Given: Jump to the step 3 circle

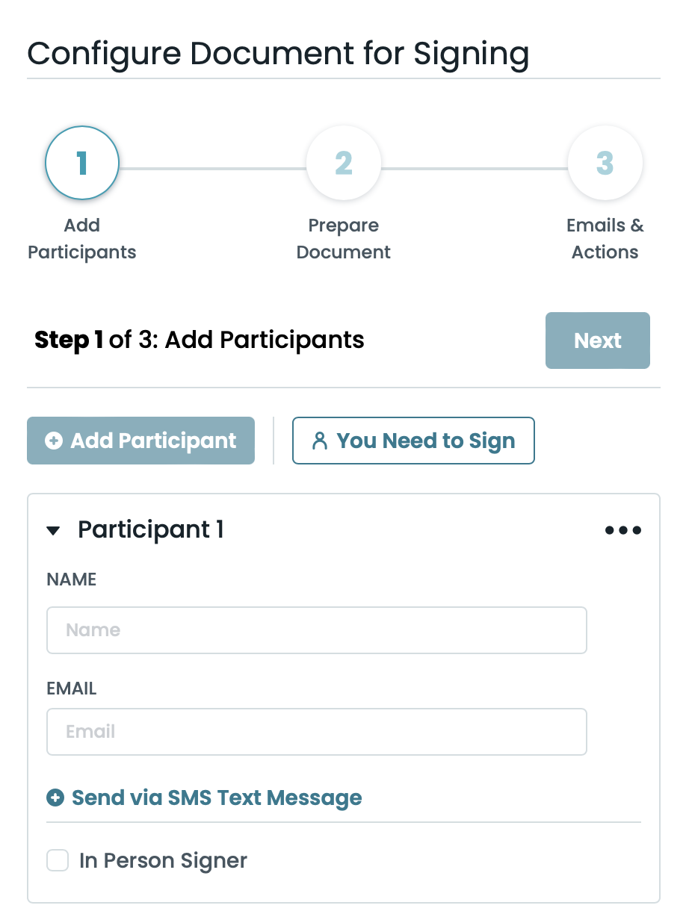Looking at the screenshot, I should pos(605,163).
